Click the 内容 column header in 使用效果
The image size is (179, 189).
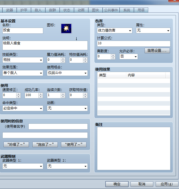[x=146, y=75]
